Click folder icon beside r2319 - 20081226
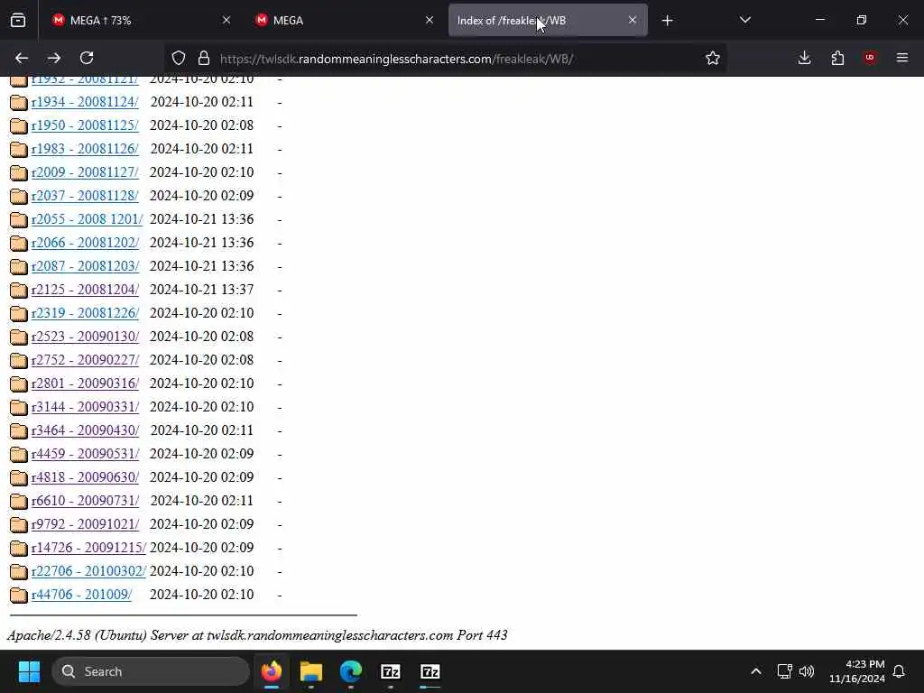 coord(19,313)
